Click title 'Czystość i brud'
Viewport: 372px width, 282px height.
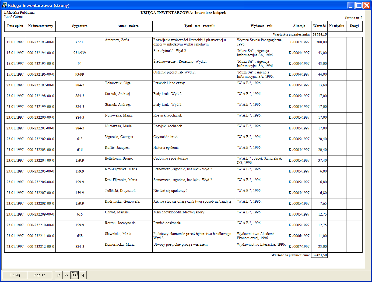pos(165,137)
